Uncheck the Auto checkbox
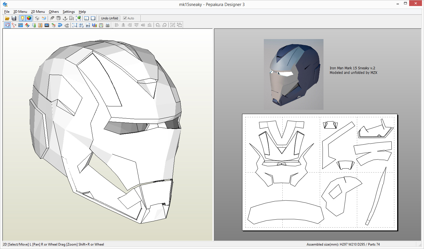This screenshot has width=424, height=249. (125, 18)
